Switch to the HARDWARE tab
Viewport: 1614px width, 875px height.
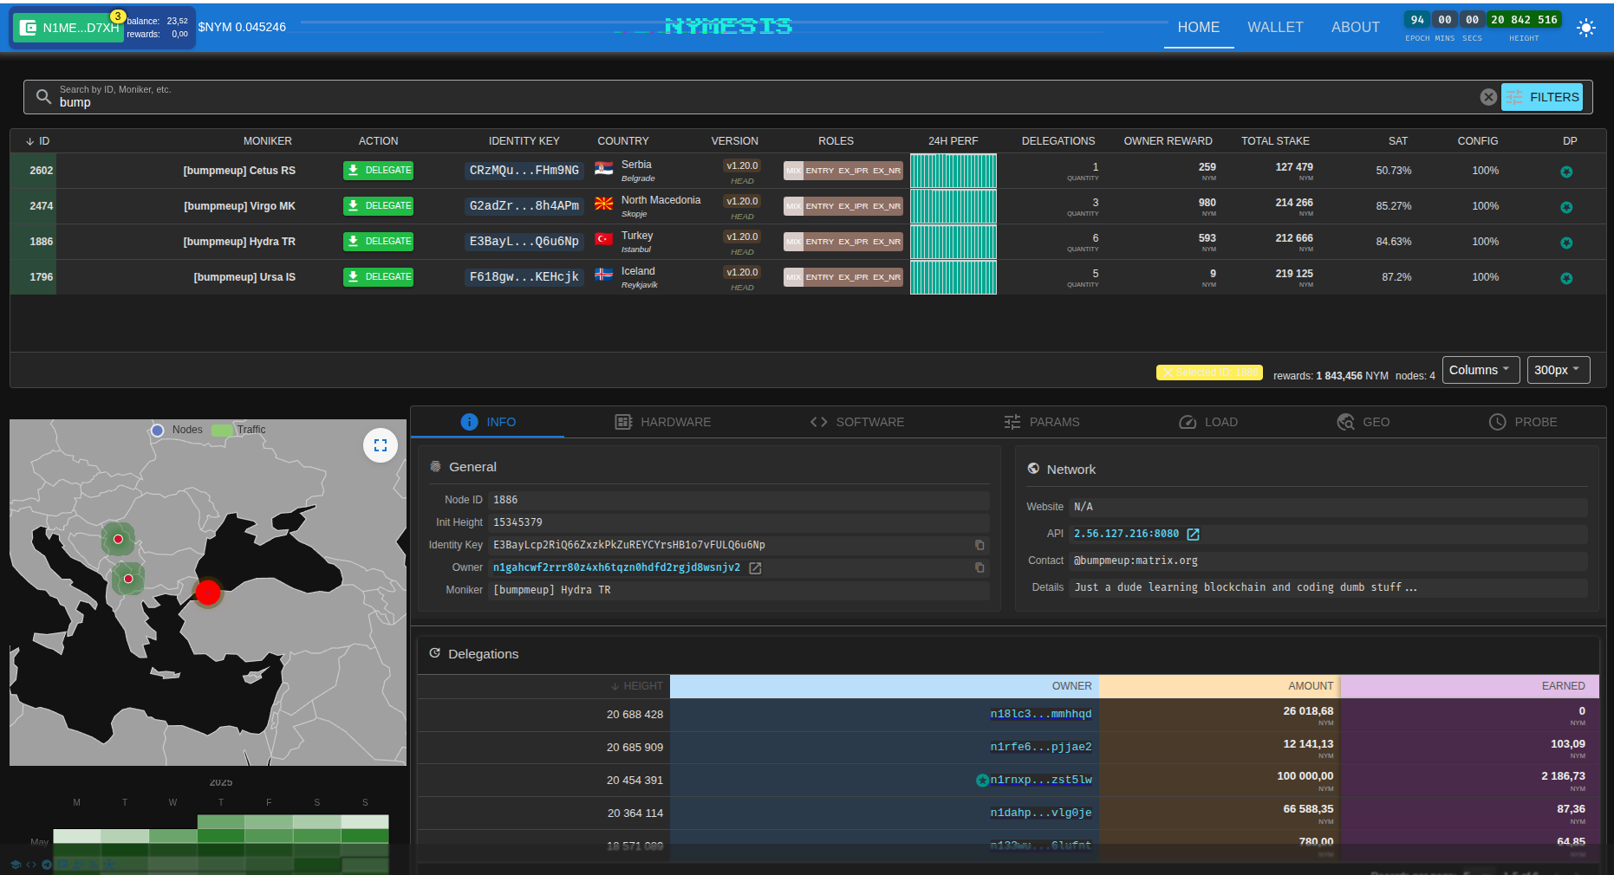(x=663, y=422)
